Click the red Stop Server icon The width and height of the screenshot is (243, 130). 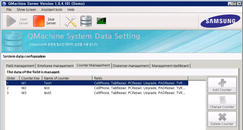39,21
